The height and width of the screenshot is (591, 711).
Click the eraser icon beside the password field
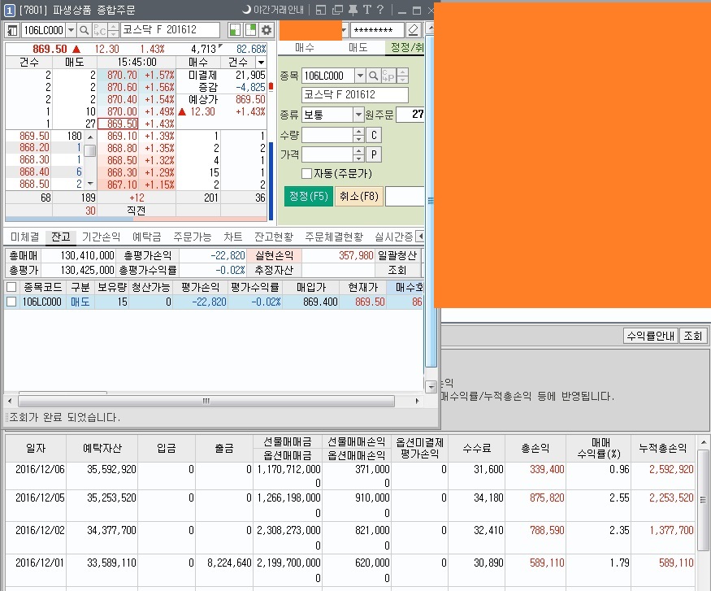tap(413, 30)
